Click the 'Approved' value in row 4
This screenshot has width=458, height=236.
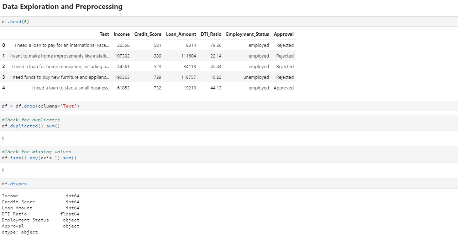284,88
